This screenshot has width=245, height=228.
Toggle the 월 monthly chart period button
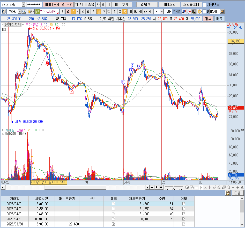click(x=88, y=12)
